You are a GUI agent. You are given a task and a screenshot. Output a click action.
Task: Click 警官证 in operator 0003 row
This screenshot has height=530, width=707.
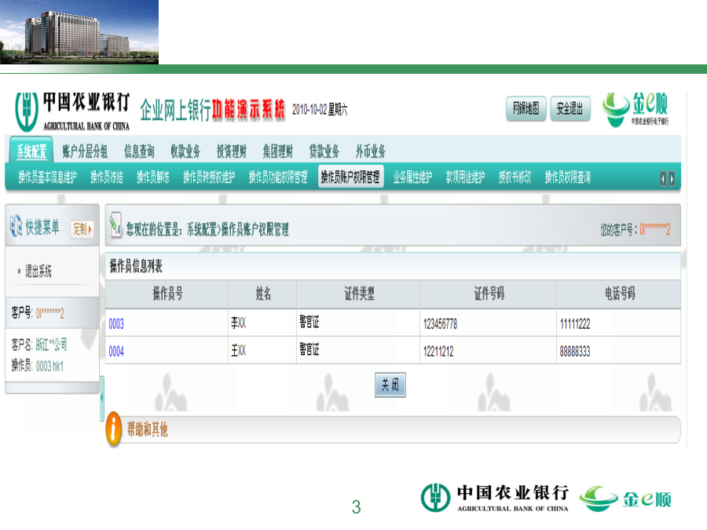[x=310, y=322]
